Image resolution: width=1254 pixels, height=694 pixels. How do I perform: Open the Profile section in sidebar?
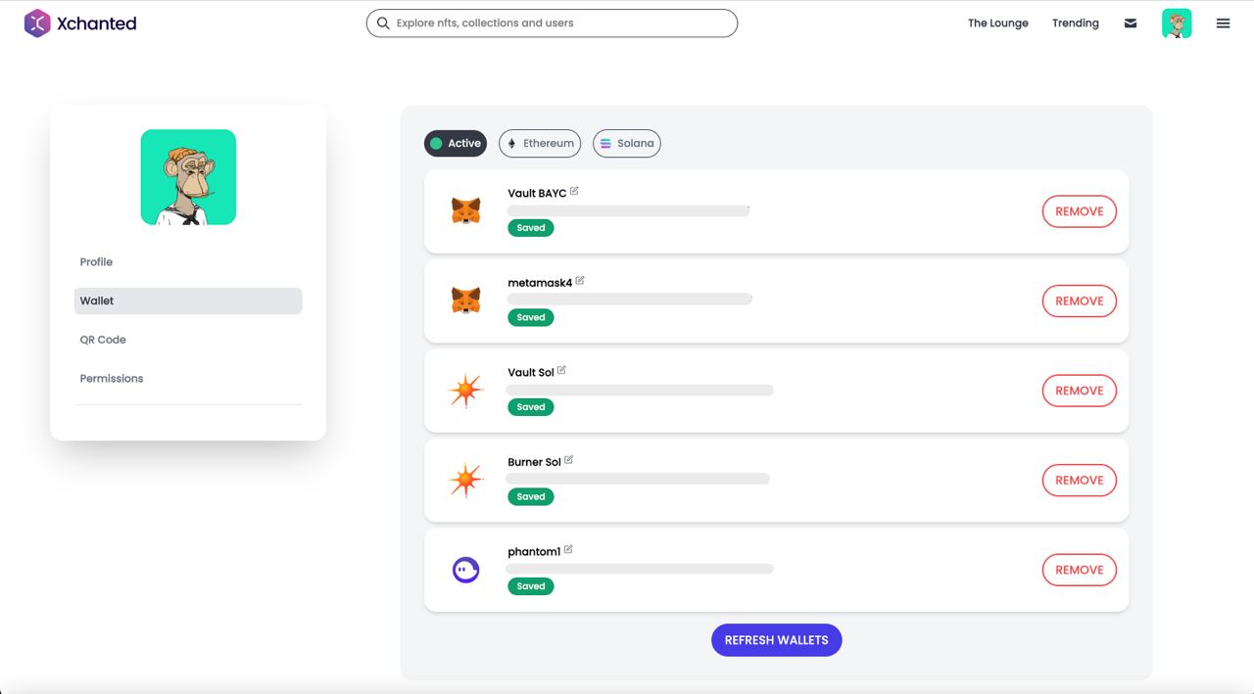pos(96,262)
